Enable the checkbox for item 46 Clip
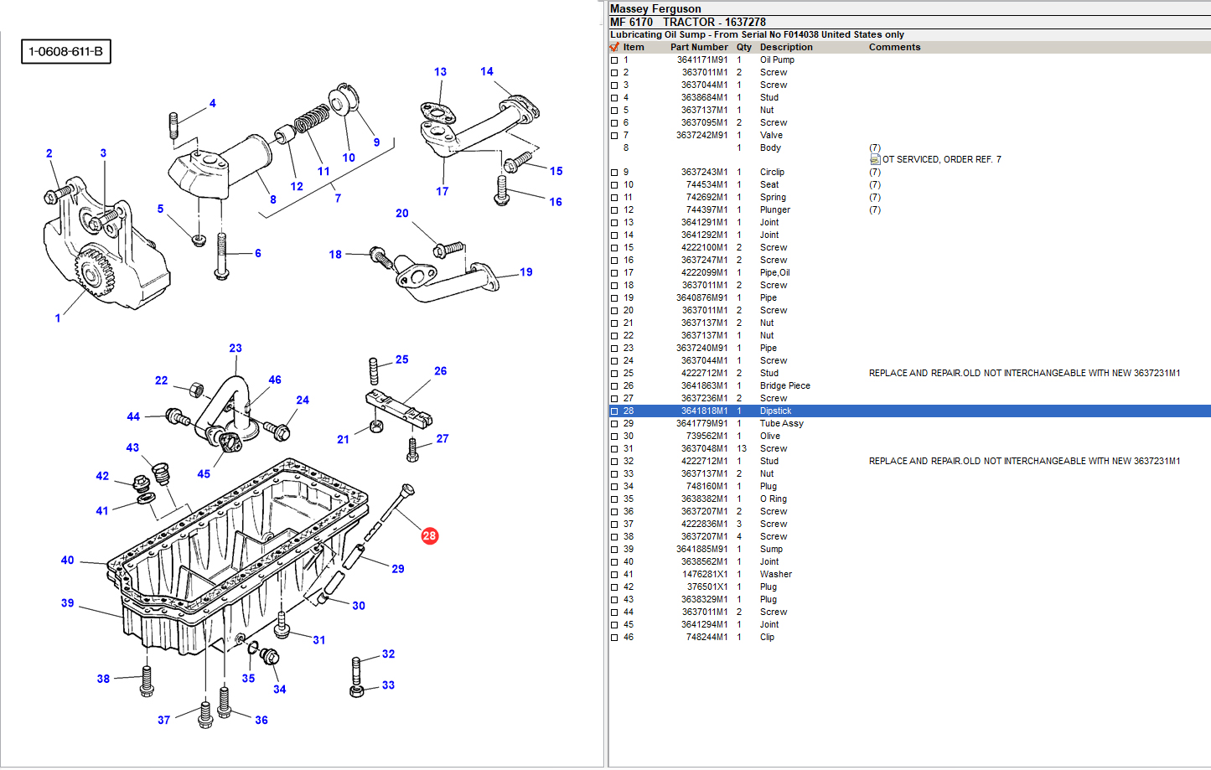1211x770 pixels. 614,638
